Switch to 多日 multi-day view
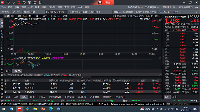This screenshot has width=200, height=112. coord(13,16)
